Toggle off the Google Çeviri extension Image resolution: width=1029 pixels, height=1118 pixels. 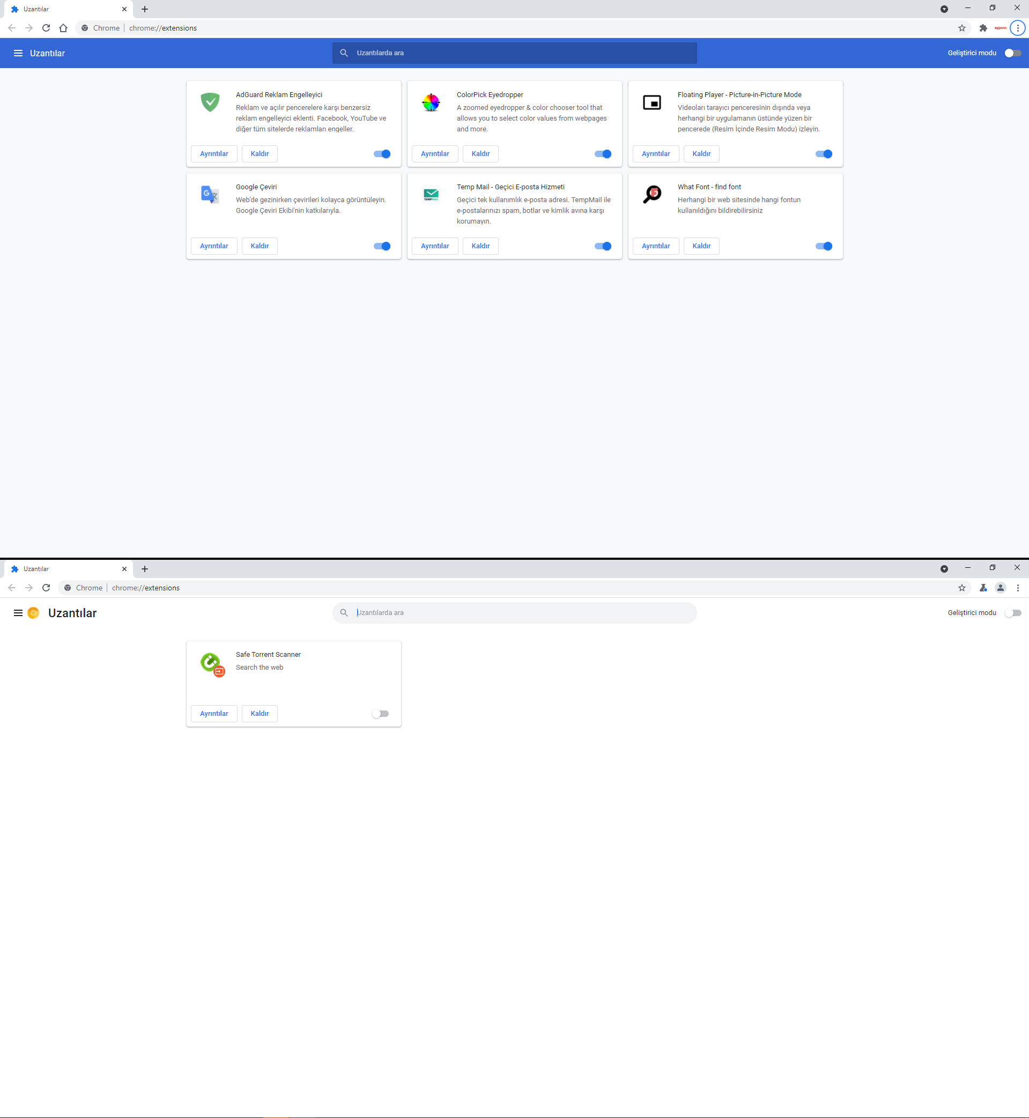tap(382, 246)
